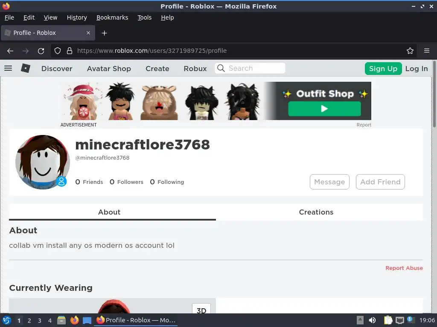Open tracking protection shield icon
The image size is (437, 327).
tap(58, 51)
